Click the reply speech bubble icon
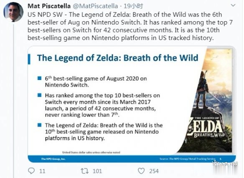244x178 pixels. 31,171
